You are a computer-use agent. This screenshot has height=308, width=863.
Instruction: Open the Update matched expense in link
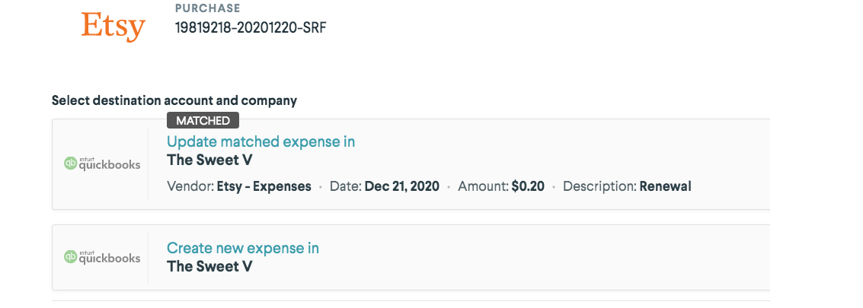(260, 141)
